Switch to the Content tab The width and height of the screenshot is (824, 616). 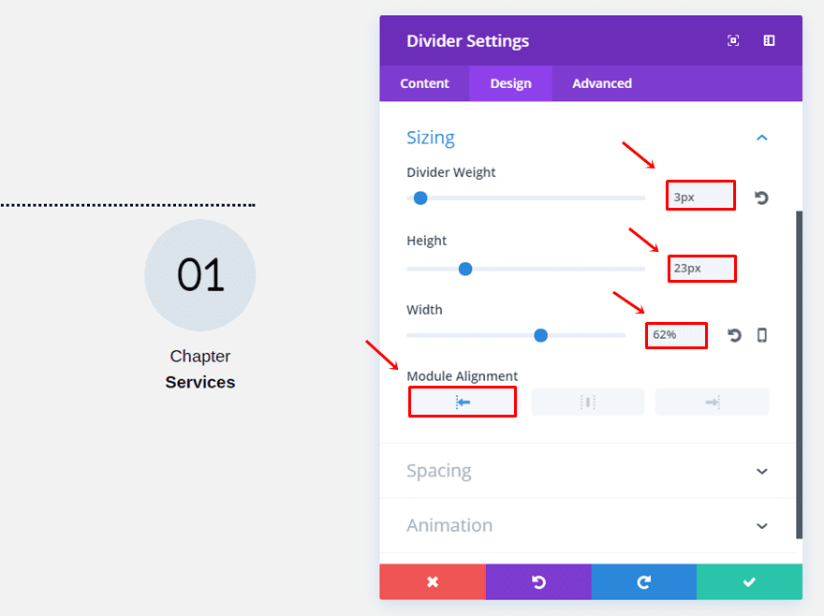click(425, 83)
